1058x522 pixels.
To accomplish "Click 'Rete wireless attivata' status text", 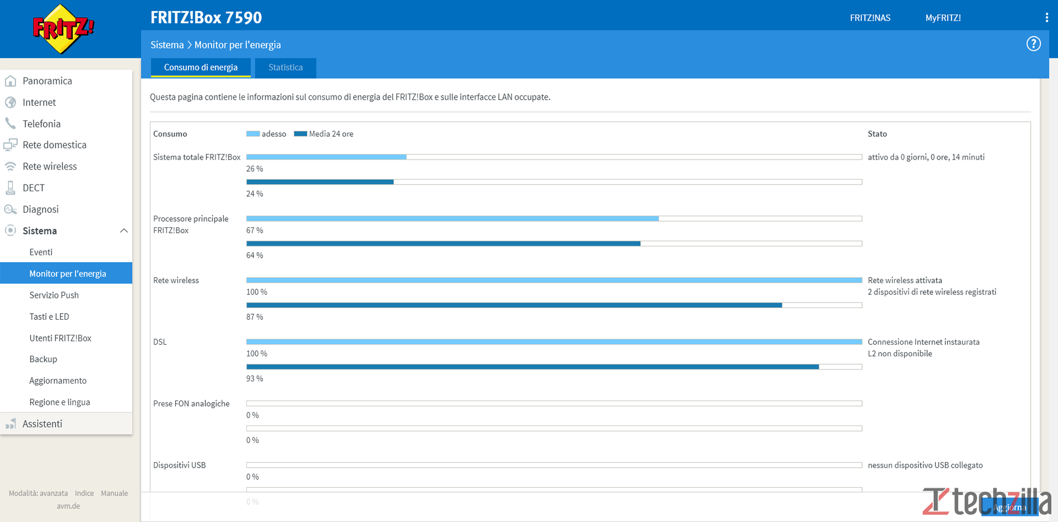I will coord(905,280).
